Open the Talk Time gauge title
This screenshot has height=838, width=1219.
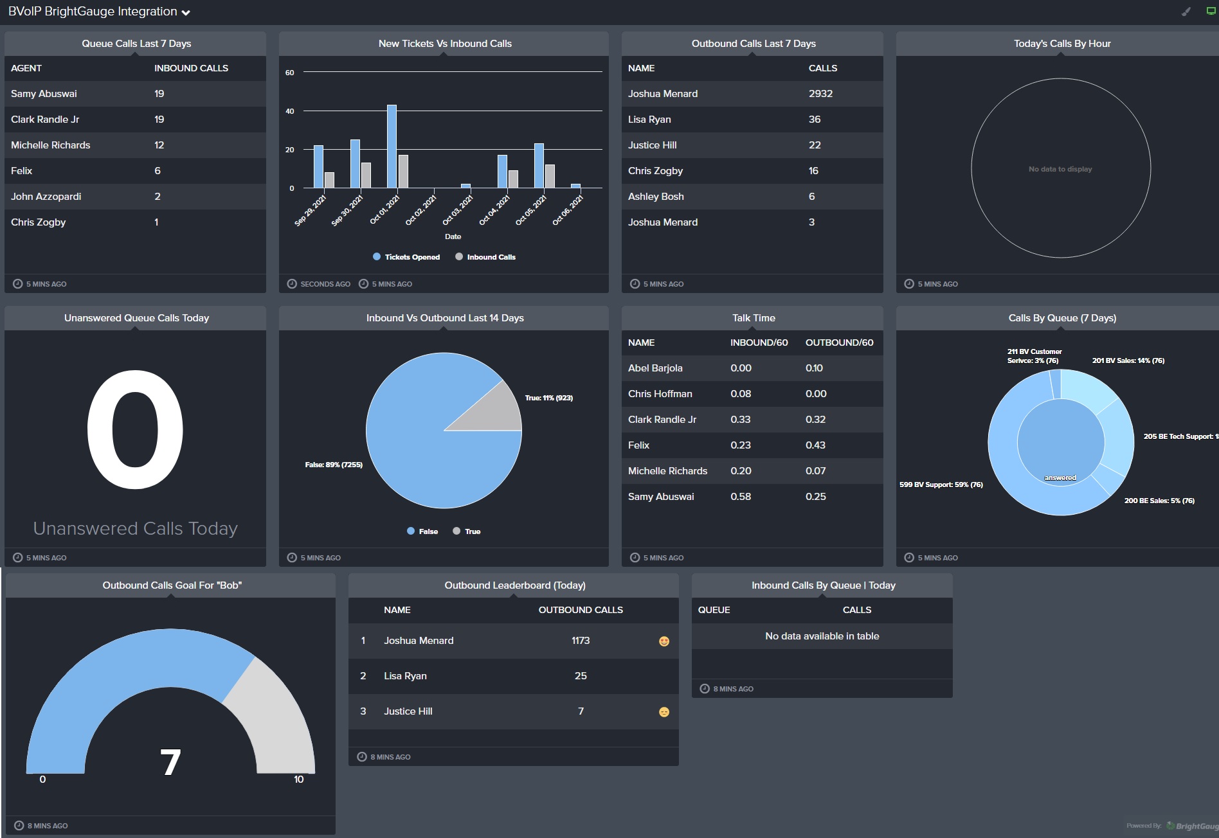click(x=754, y=317)
